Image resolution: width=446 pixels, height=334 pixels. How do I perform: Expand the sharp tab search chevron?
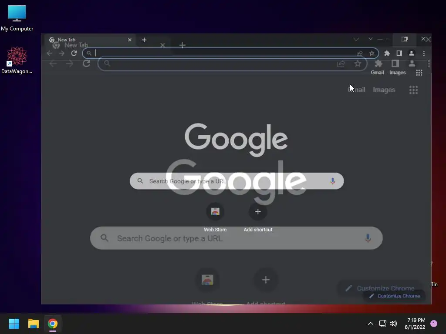(370, 39)
